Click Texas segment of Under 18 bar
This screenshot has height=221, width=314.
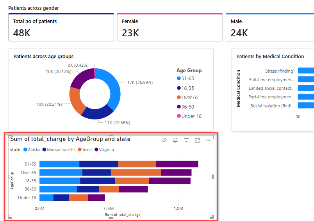tap(78, 198)
